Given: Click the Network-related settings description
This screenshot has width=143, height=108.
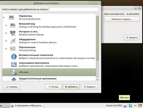Looking at the screenshot, I should point(31,34).
